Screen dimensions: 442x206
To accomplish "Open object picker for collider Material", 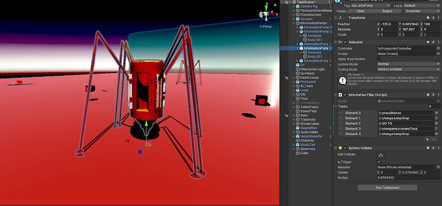I will coord(438,167).
